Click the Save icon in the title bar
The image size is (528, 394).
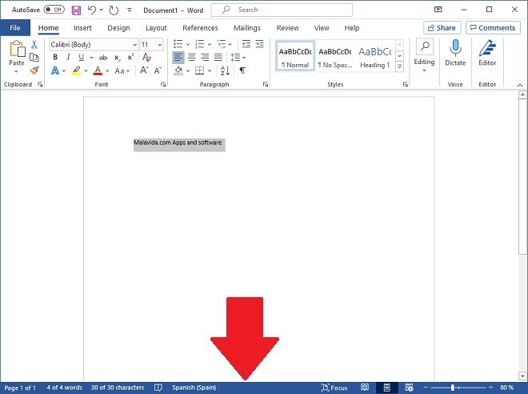point(77,10)
